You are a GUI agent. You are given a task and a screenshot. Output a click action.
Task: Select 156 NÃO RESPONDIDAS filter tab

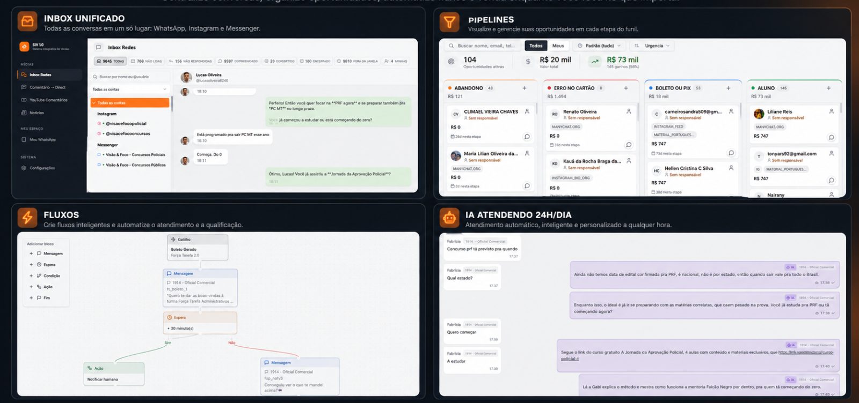(190, 61)
